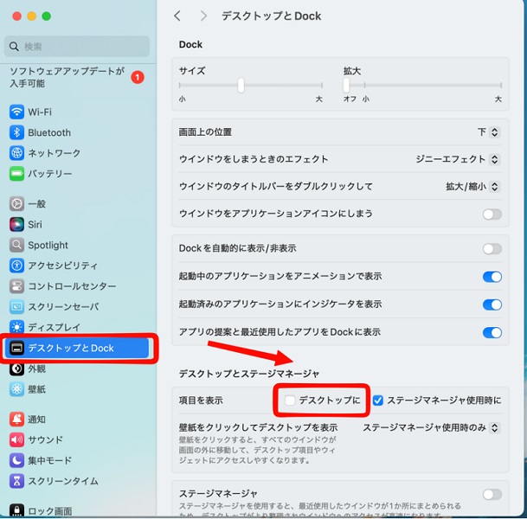Click デスクトップとステージマネージャ heading

click(x=248, y=374)
